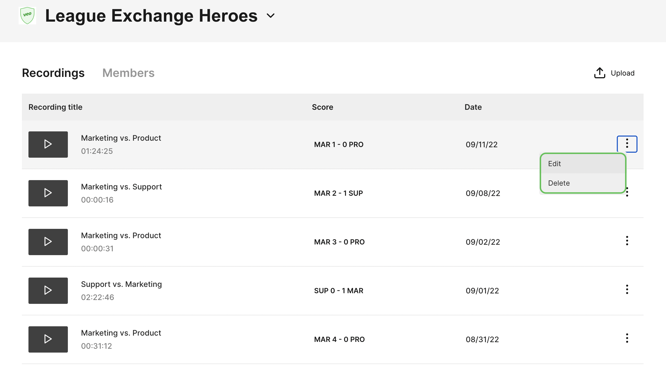Click the Date column header
Screen dimensions: 666x369
click(473, 107)
